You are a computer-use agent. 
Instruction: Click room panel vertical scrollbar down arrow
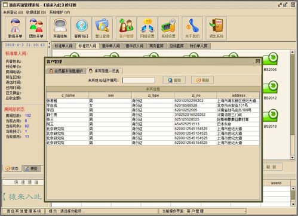(292, 158)
